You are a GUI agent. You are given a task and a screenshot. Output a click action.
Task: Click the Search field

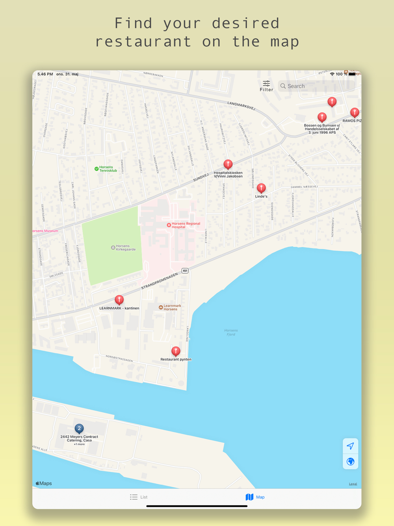point(317,86)
